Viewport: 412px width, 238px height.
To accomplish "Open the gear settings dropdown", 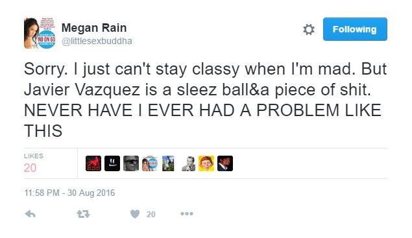I will pos(309,29).
